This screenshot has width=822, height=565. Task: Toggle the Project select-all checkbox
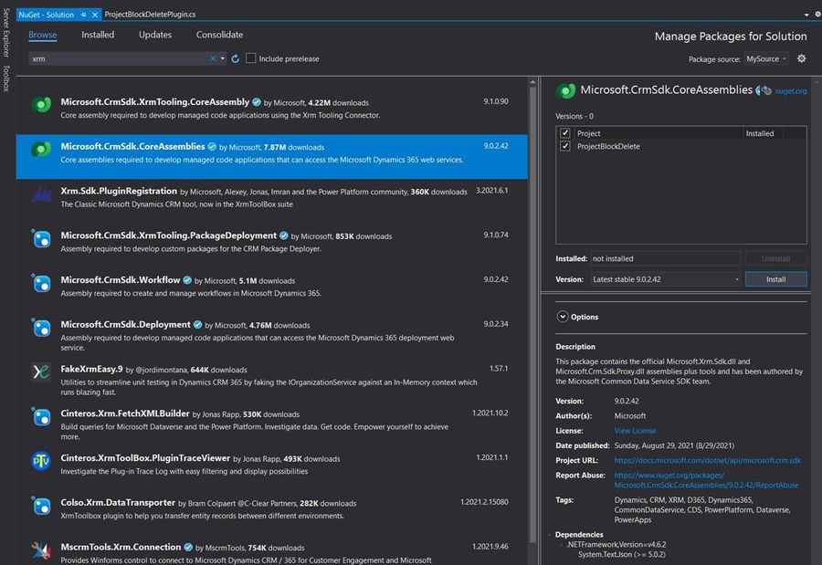(x=564, y=133)
